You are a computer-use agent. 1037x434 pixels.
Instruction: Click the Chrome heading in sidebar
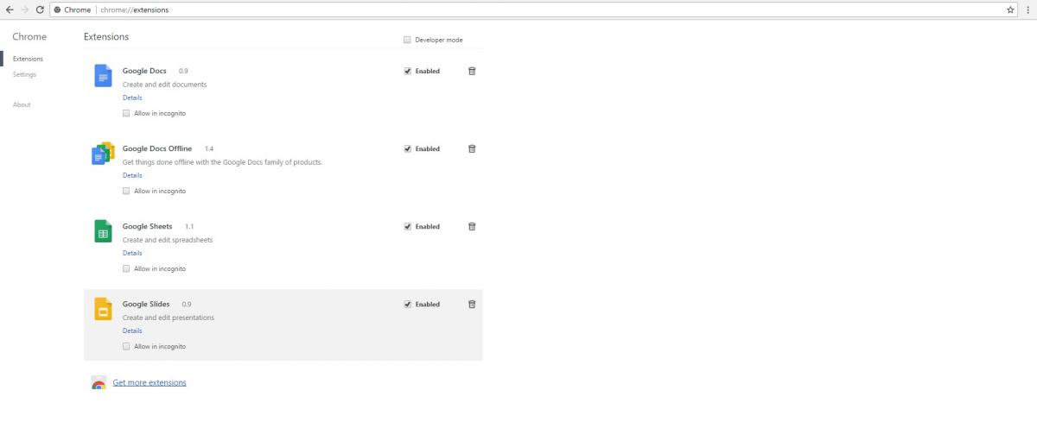tap(29, 37)
